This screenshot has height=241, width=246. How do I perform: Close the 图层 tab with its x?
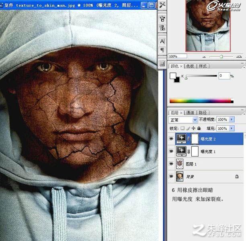(x=181, y=113)
